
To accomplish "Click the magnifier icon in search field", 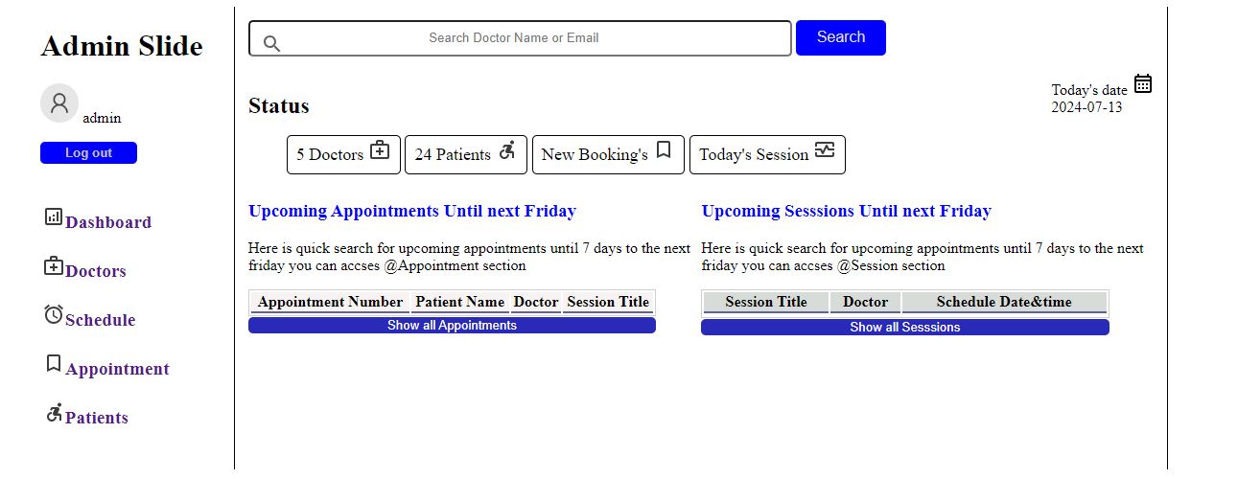I will tap(271, 43).
